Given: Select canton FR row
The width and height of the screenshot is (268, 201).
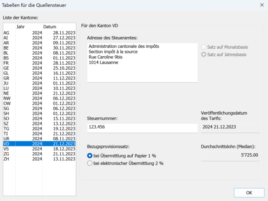Looking at the screenshot, I should (x=39, y=63).
